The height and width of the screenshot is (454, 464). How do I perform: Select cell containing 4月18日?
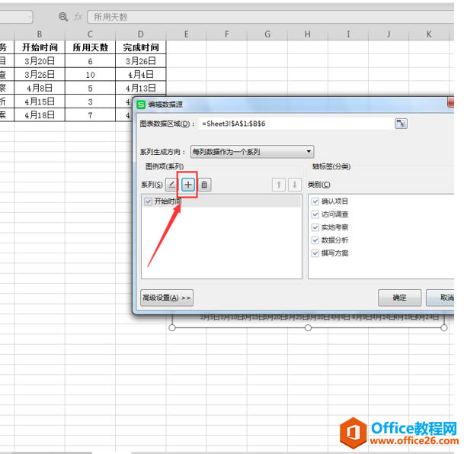40,114
